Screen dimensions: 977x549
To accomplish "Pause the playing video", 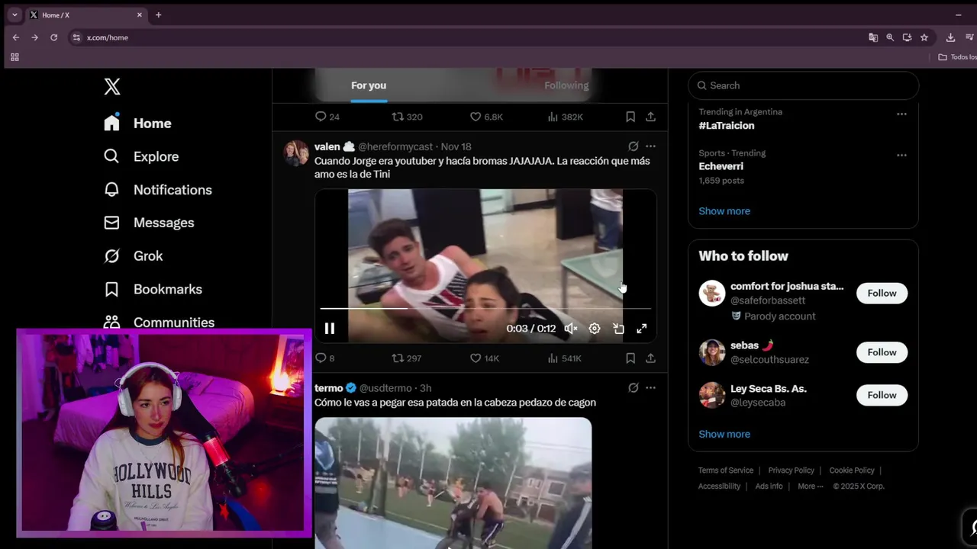I will (x=330, y=329).
